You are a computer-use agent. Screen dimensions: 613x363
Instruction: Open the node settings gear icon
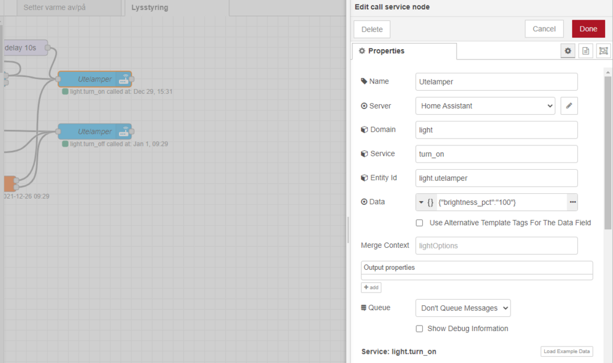[568, 51]
